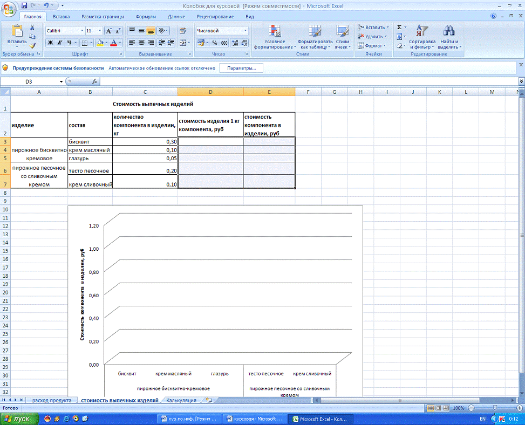The width and height of the screenshot is (525, 425).
Task: Open the Name Box dropdown arrow
Action: [61, 81]
